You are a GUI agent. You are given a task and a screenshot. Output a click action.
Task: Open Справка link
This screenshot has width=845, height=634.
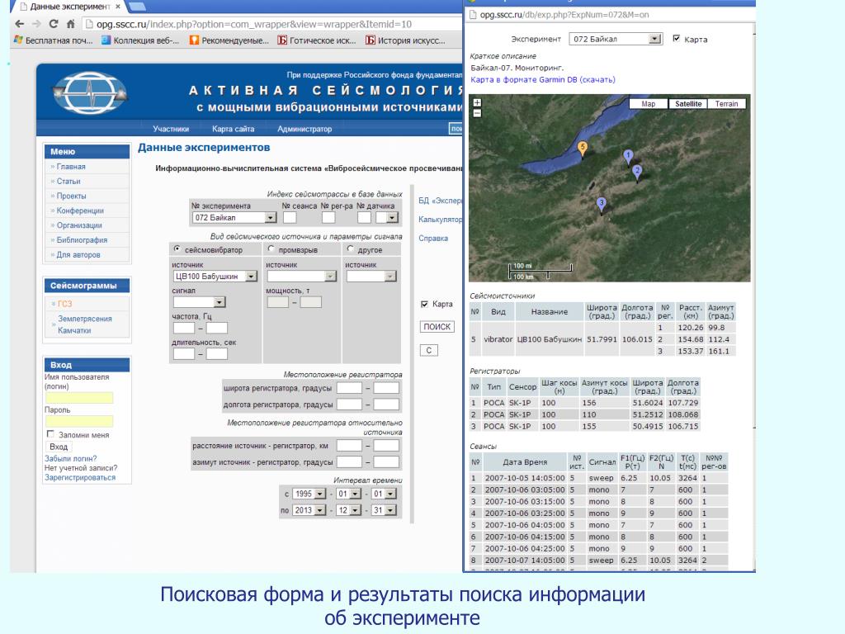click(x=433, y=239)
